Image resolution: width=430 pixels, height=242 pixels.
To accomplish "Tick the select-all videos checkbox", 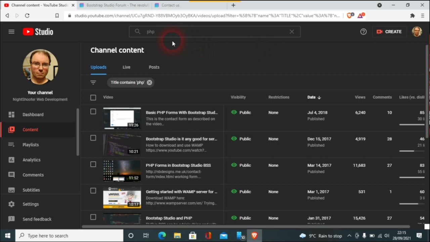I will [93, 97].
